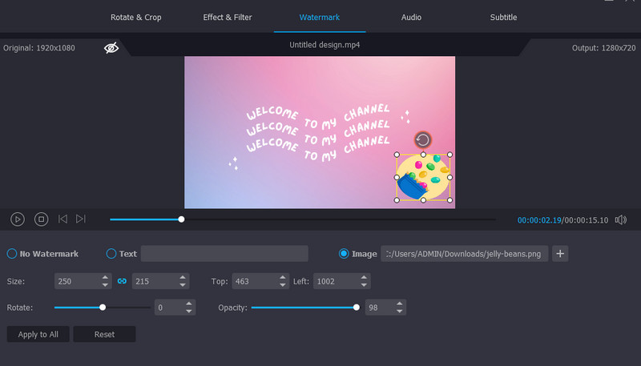641x366 pixels.
Task: Click the Opacity slider track
Action: pyautogui.click(x=304, y=308)
